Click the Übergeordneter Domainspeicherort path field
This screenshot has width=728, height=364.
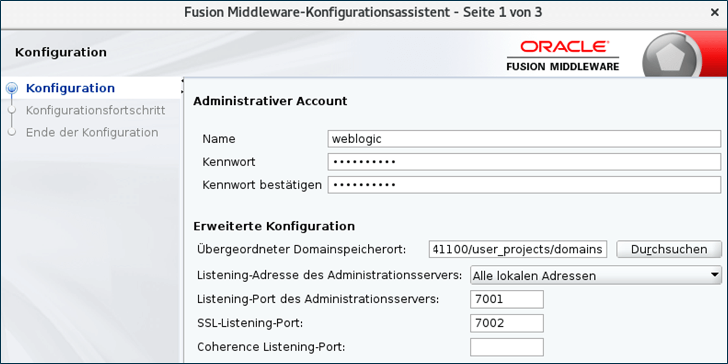coord(518,249)
